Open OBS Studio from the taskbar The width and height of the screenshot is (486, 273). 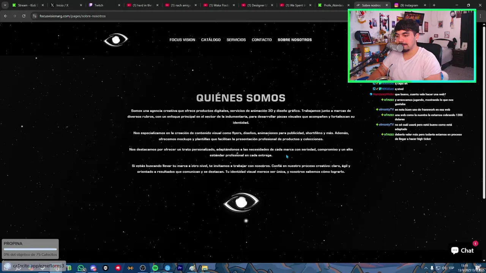(143, 268)
